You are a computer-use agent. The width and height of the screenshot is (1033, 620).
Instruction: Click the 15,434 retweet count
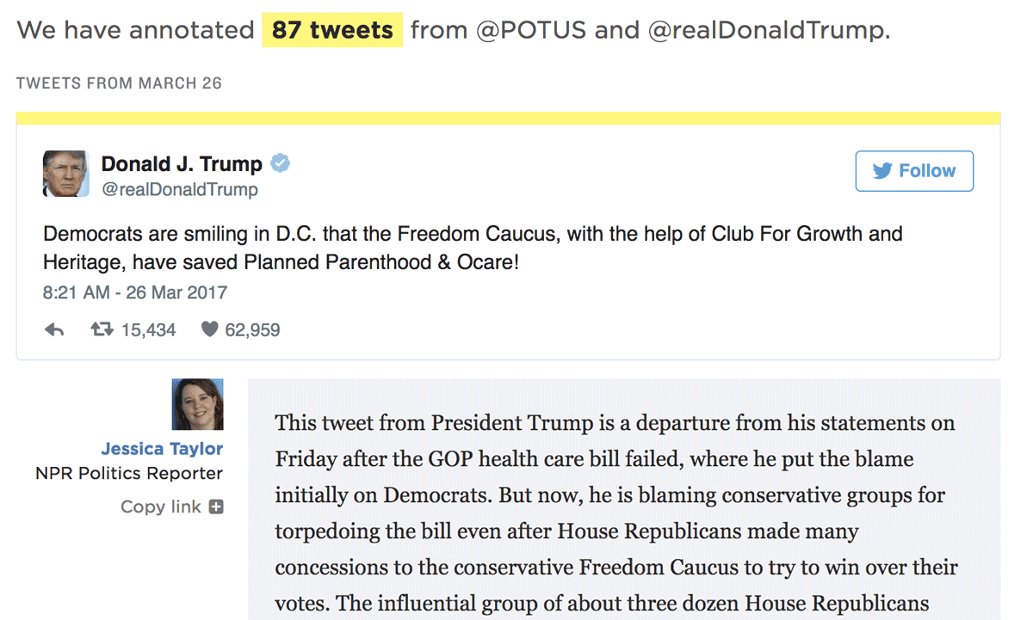(148, 330)
